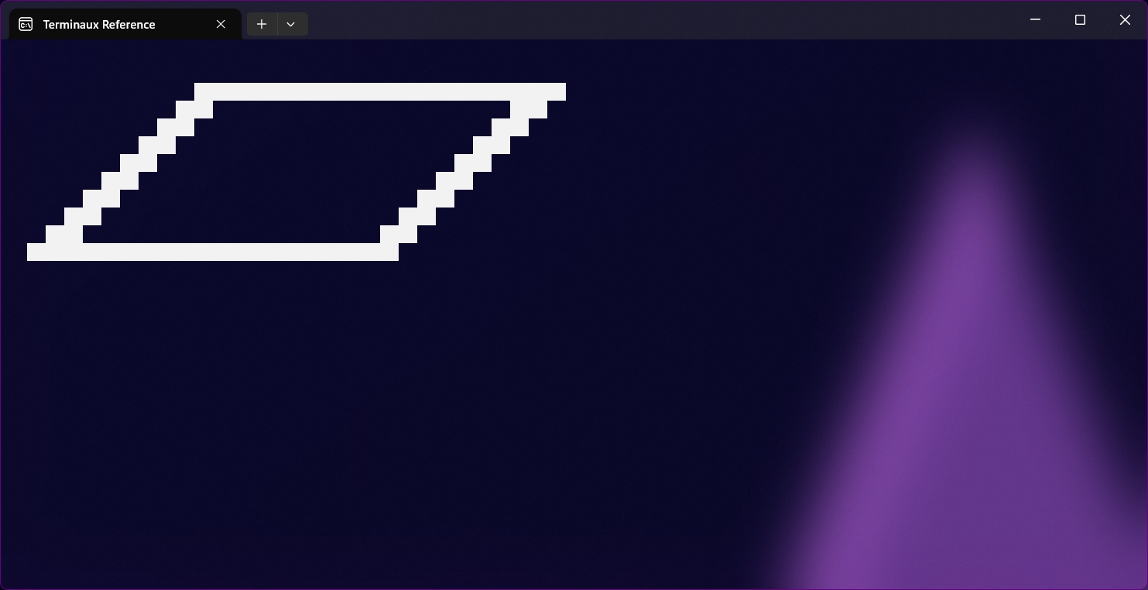This screenshot has width=1148, height=590.
Task: Close the Terminaux Reference tab
Action: click(221, 24)
